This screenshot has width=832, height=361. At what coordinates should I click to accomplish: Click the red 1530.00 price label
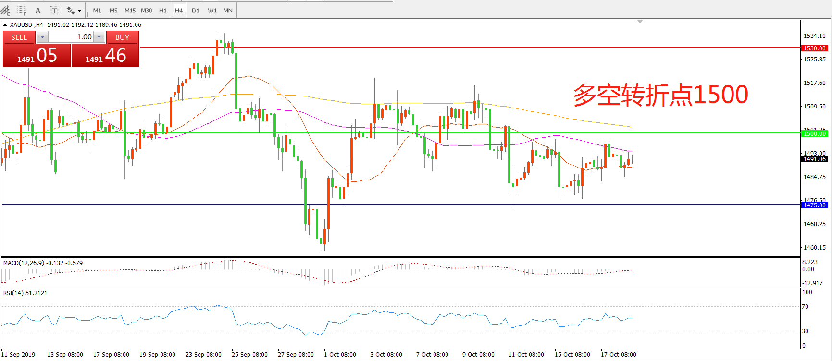coord(814,48)
